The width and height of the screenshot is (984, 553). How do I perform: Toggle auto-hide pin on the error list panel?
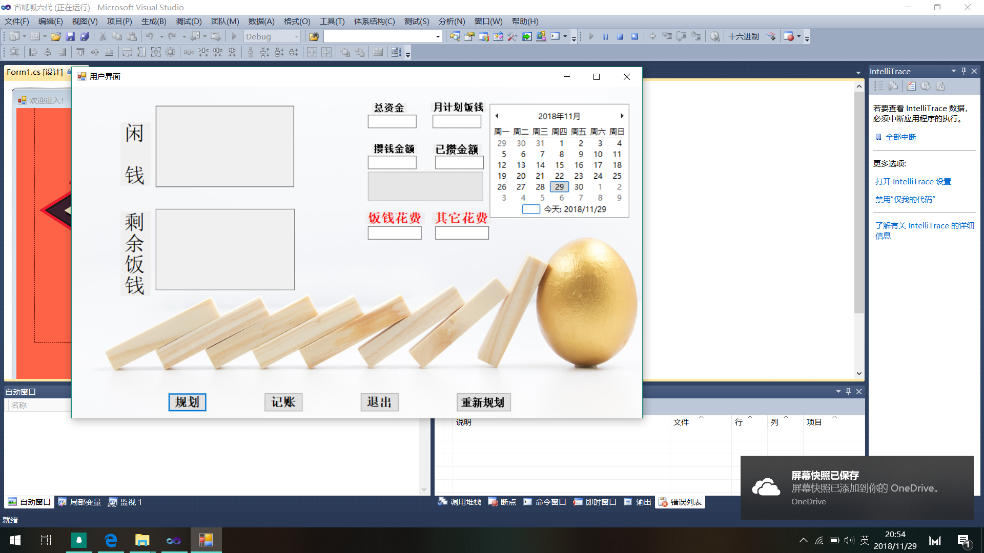(x=848, y=391)
